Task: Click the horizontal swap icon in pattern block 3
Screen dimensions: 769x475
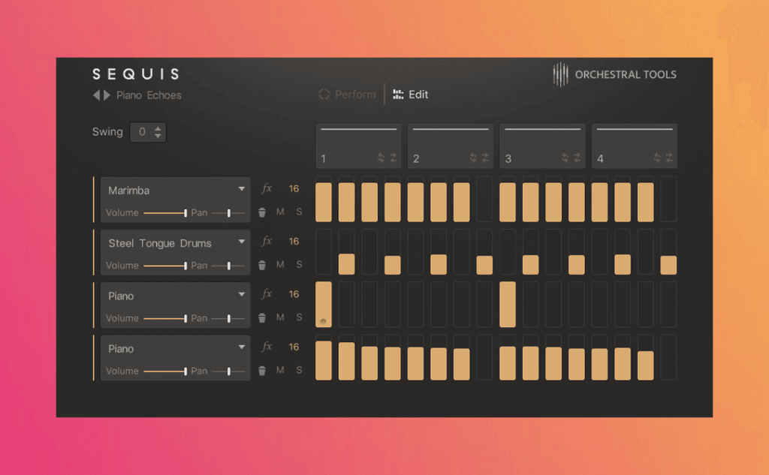Action: pyautogui.click(x=577, y=158)
